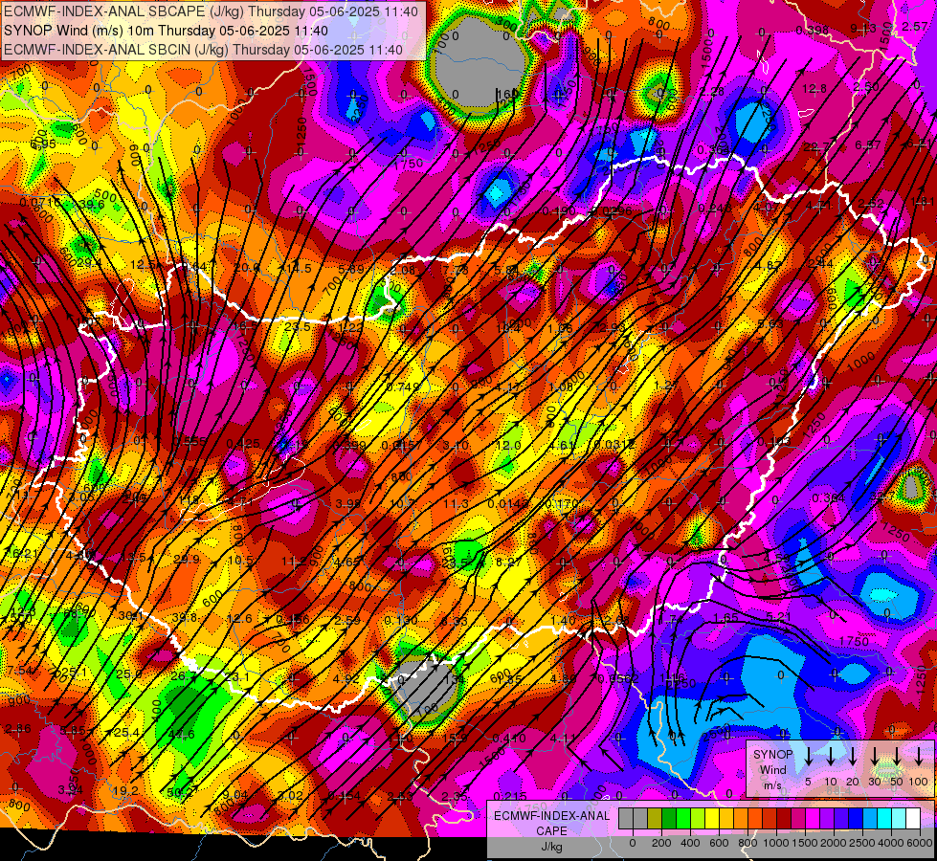
Task: Pick the light cyan swatch beside white
Action: click(900, 818)
